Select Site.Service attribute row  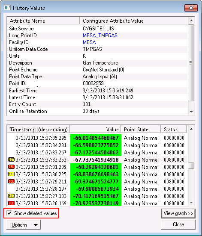(97, 29)
